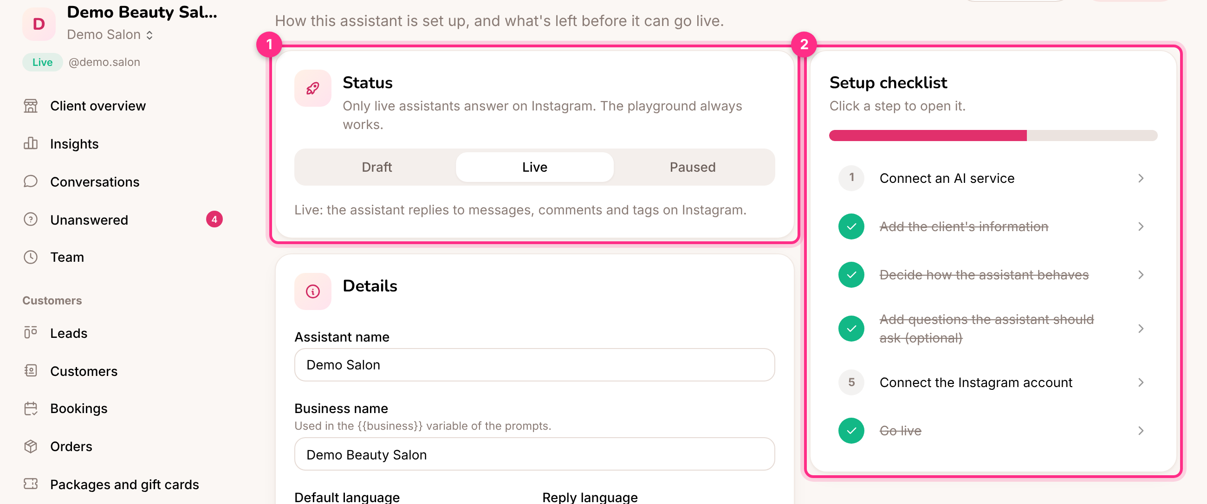Image resolution: width=1207 pixels, height=504 pixels.
Task: Click the Insights bar chart icon
Action: (31, 143)
